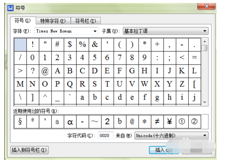Pick the alpha α recently used symbol
Screen dimensions: 229x163
tap(70, 121)
